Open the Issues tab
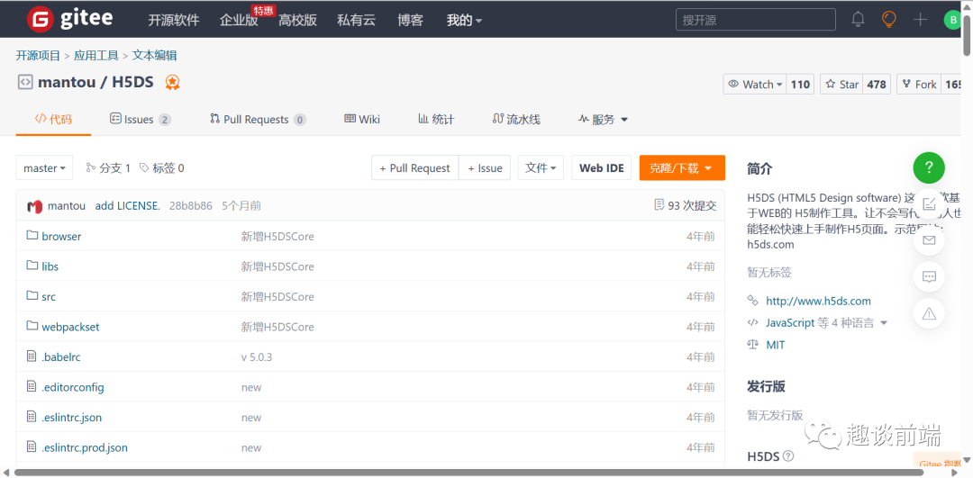The height and width of the screenshot is (478, 973). click(141, 119)
